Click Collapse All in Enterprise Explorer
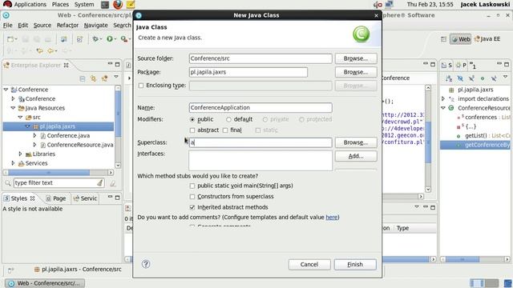This screenshot has height=288, width=513. click(83, 78)
